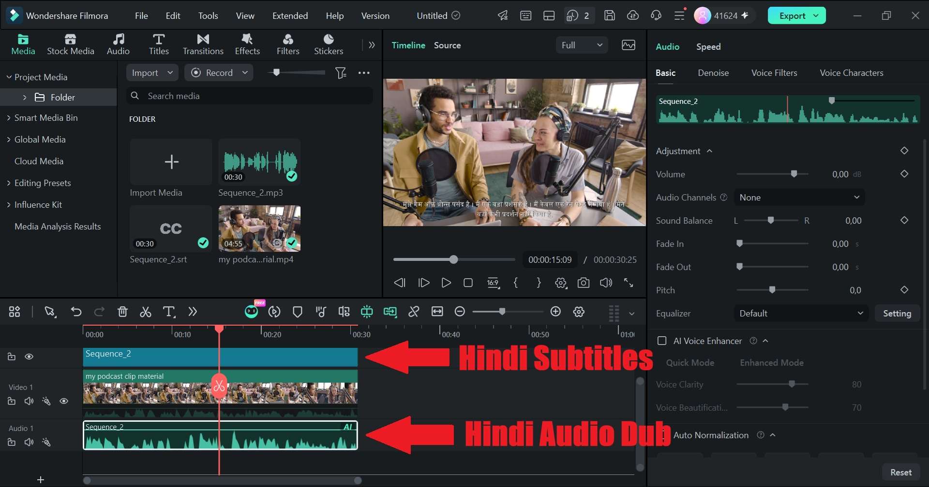Click the Export button
Viewport: 929px width, 487px height.
(796, 15)
